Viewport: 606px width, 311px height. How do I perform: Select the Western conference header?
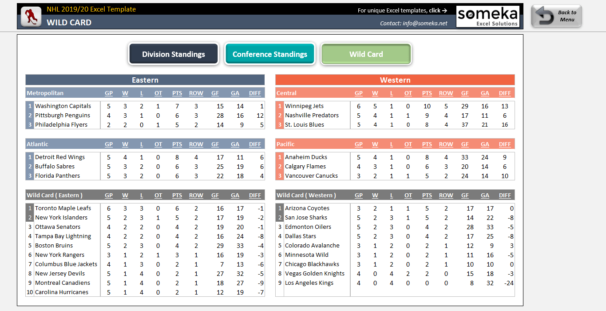click(x=395, y=80)
